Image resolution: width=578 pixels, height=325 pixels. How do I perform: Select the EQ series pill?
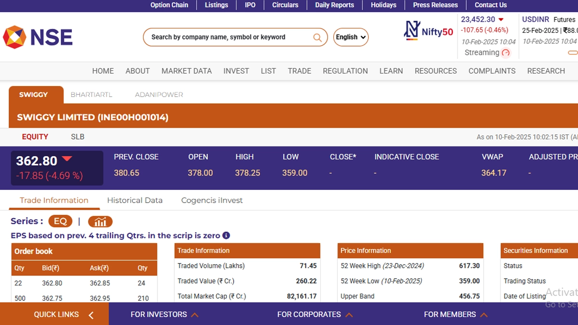(x=60, y=221)
